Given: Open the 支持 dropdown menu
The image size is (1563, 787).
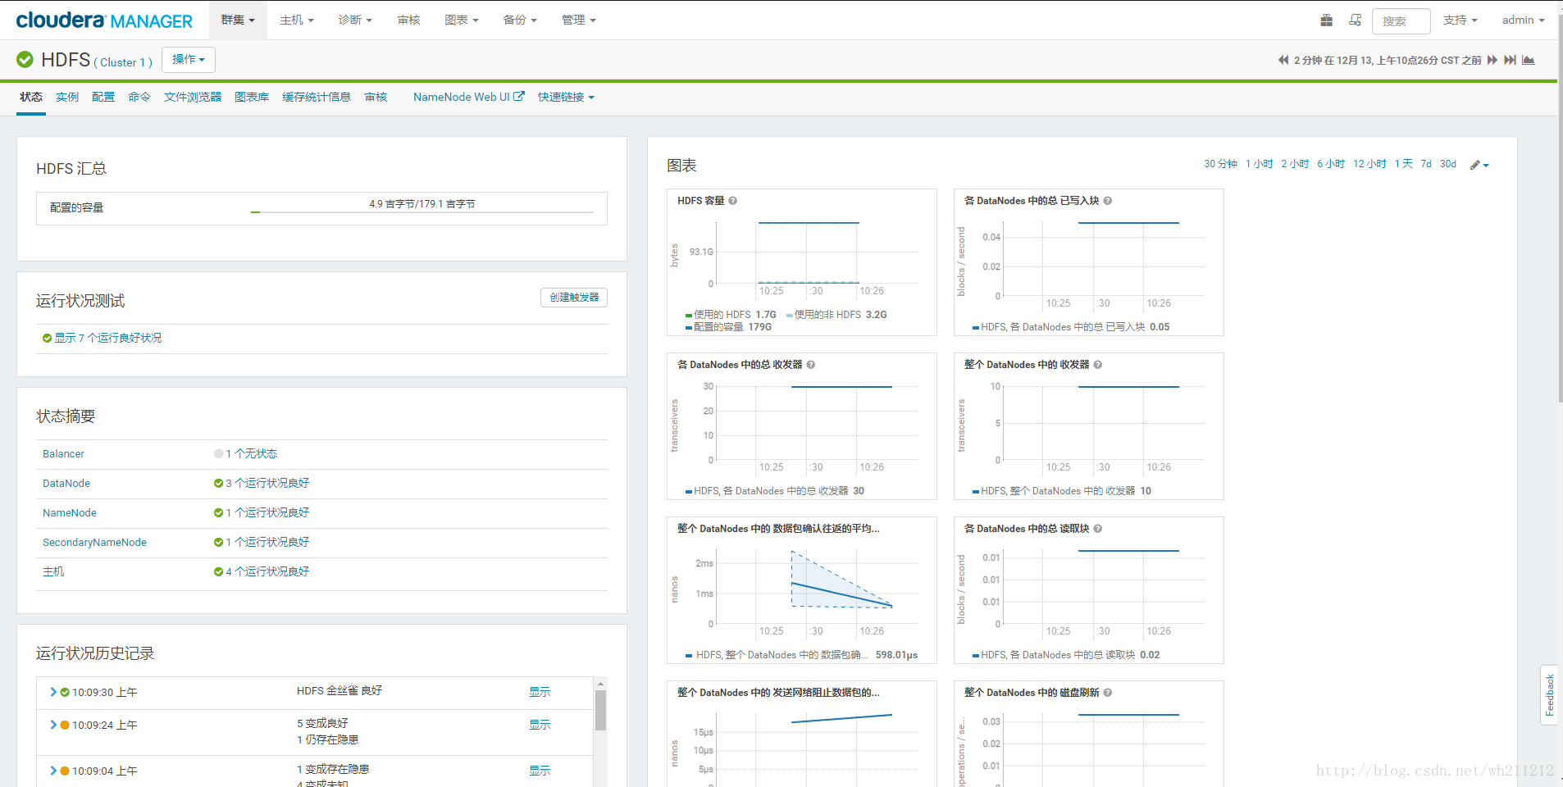Looking at the screenshot, I should coord(1460,20).
